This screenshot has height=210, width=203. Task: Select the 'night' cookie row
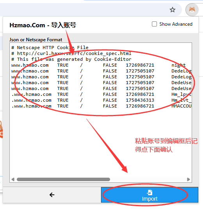(101, 65)
